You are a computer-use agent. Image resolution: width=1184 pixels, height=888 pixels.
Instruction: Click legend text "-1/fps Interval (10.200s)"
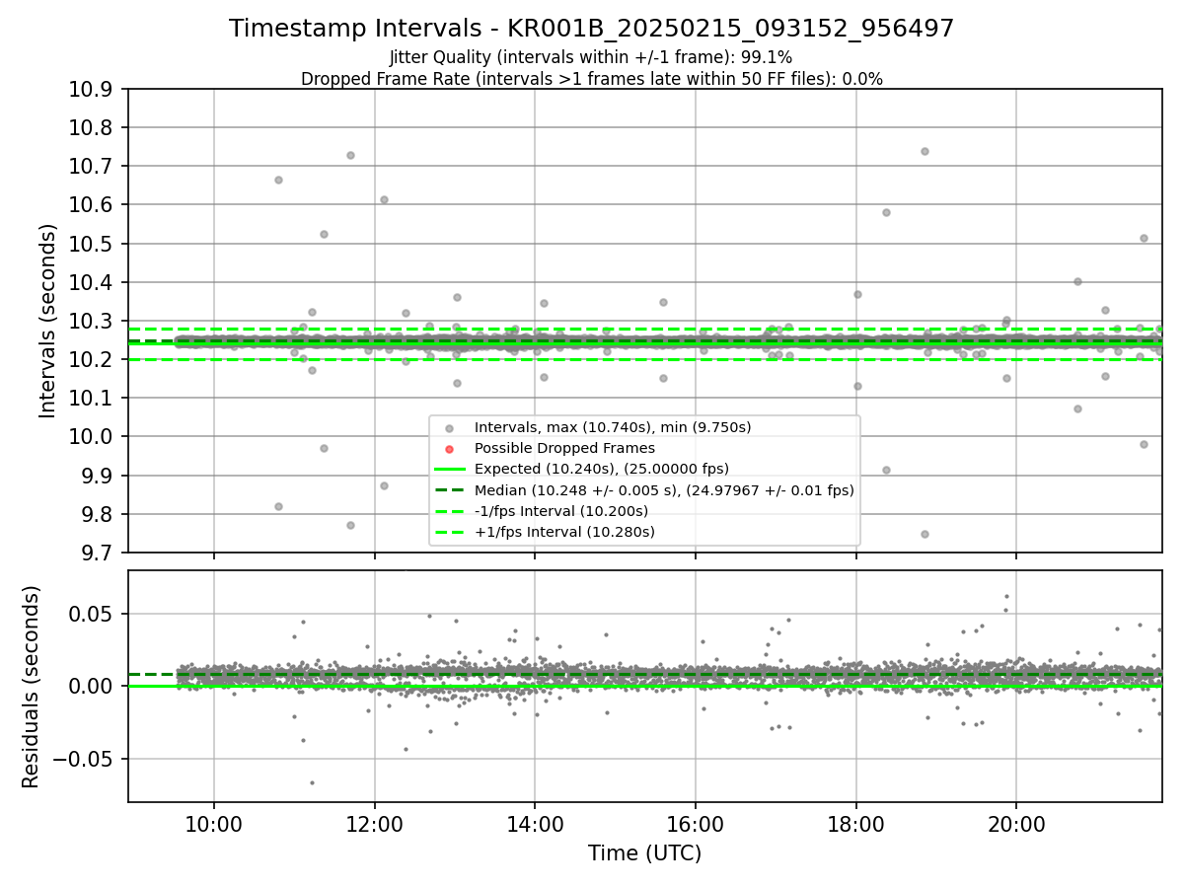tap(561, 511)
